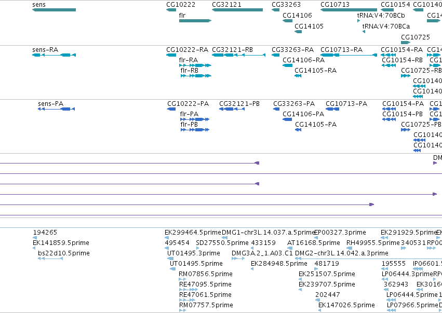Select the CG10713-RA transcript label
The image size is (442, 313).
point(341,50)
